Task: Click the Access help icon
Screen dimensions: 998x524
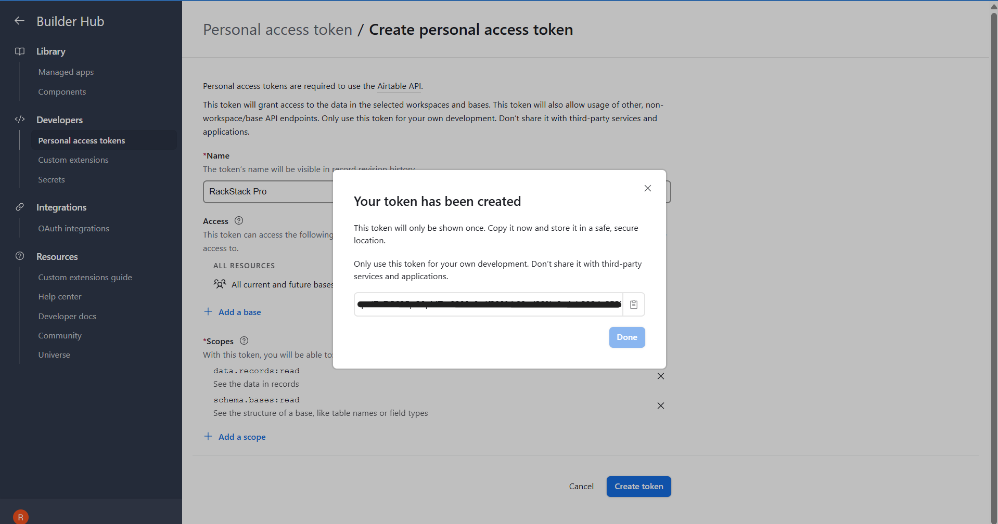Action: click(239, 220)
